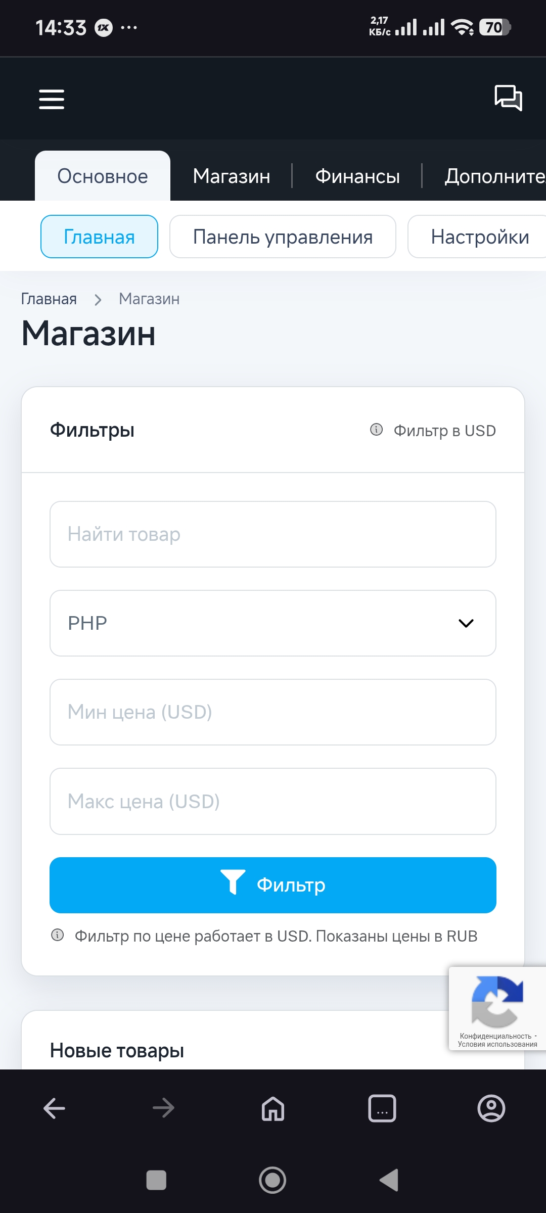Open the browser profile icon

[x=491, y=1108]
